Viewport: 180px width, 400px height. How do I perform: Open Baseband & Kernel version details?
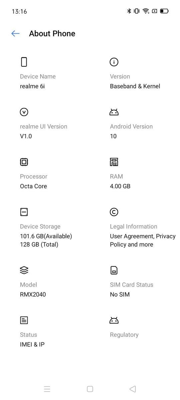tap(135, 86)
